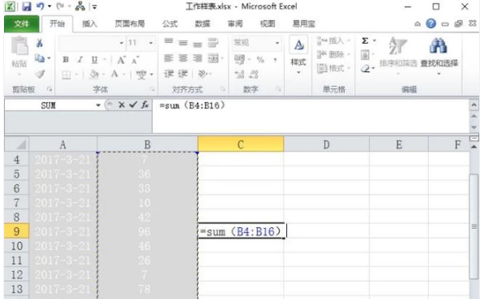The image size is (485, 299).
Task: Cancel formula entry with X button
Action: pyautogui.click(x=121, y=105)
